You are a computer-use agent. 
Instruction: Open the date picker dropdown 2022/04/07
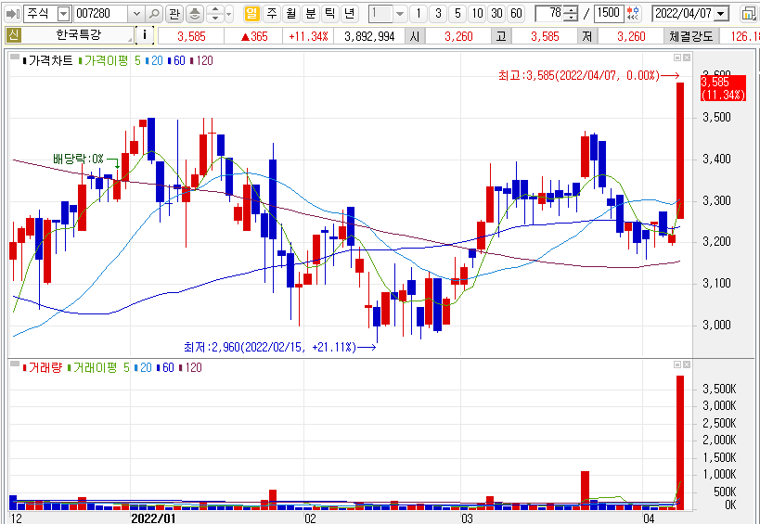click(722, 14)
